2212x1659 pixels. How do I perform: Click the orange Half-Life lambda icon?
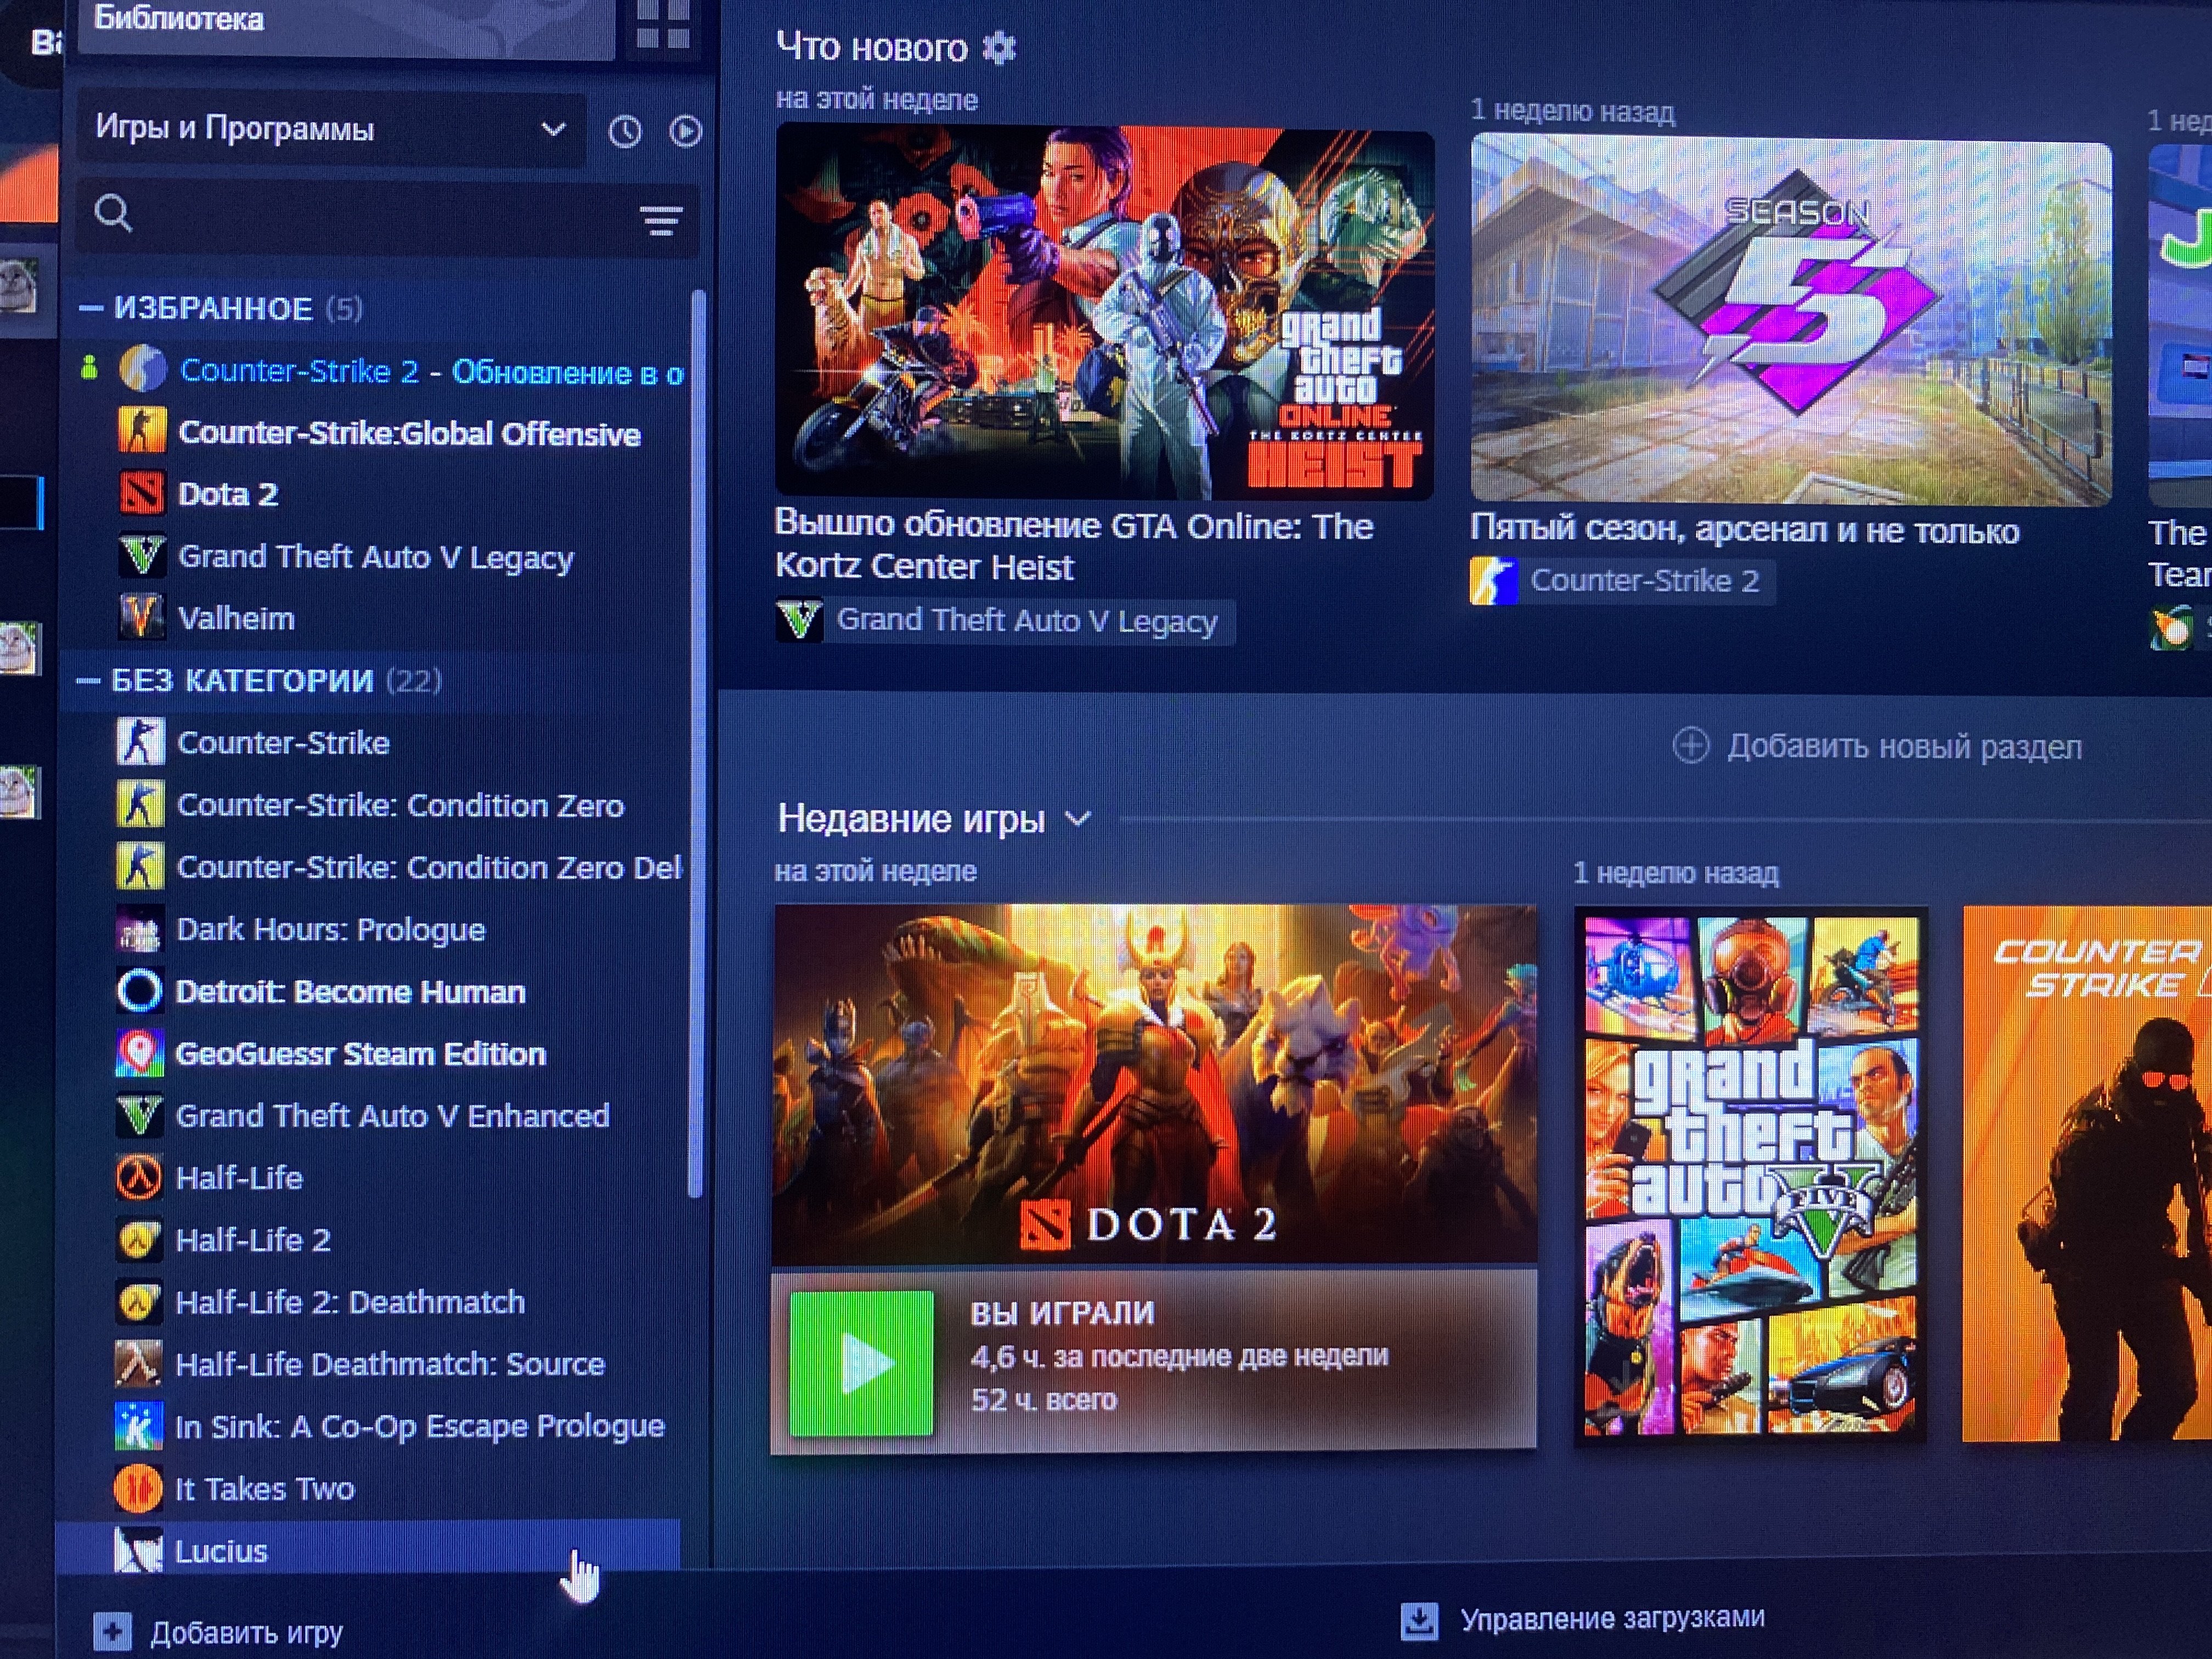click(x=139, y=1177)
